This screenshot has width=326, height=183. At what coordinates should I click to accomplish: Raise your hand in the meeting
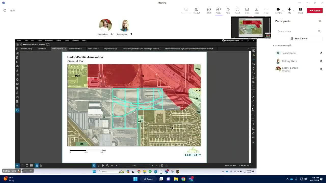point(228,10)
